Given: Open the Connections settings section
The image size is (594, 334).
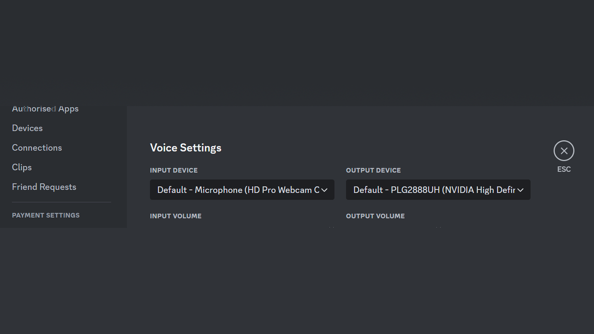Looking at the screenshot, I should [37, 147].
